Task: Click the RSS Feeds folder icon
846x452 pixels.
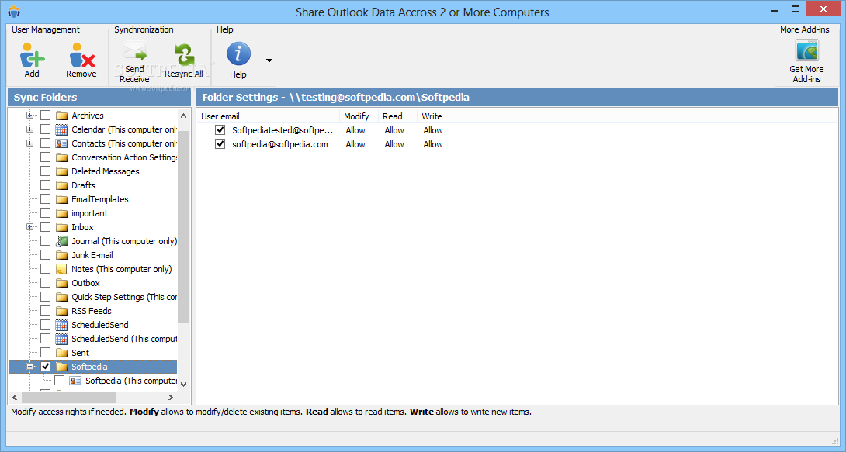Action: 61,311
